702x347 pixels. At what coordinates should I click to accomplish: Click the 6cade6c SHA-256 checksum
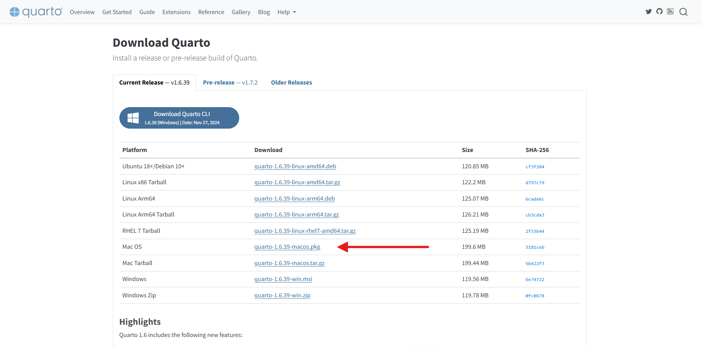tap(535, 199)
